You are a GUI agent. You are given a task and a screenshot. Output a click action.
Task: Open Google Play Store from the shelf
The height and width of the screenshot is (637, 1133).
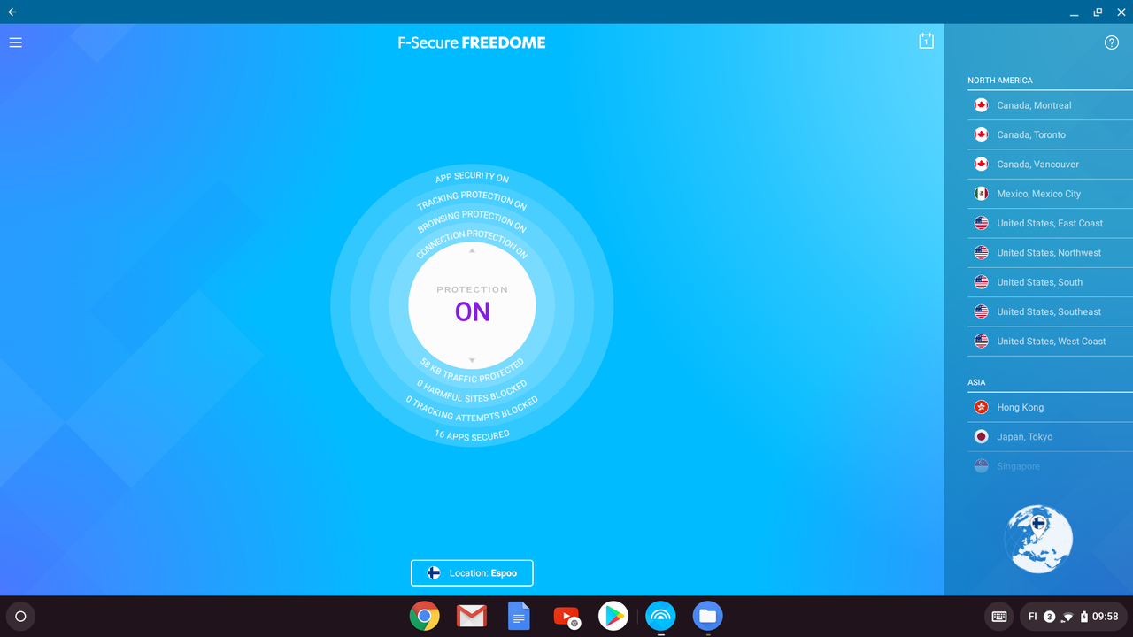[x=613, y=616]
